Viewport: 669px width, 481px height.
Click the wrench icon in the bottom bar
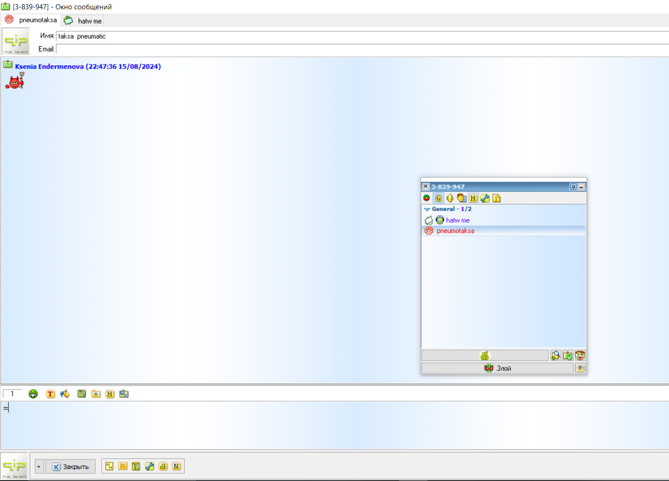pyautogui.click(x=150, y=466)
